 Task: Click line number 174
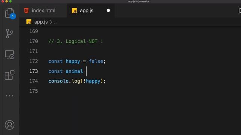(x=34, y=81)
